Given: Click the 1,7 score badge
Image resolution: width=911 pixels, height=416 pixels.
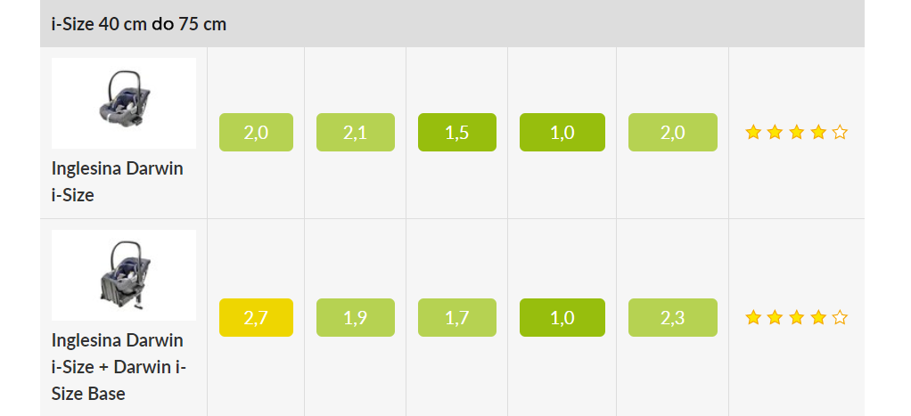Looking at the screenshot, I should point(457,317).
